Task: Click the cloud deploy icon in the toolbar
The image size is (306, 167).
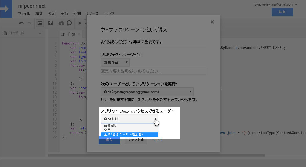Action: click(61, 23)
